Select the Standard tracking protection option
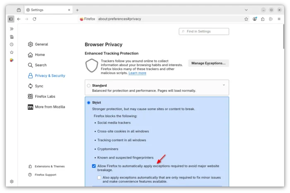The image size is (290, 193). tap(89, 86)
